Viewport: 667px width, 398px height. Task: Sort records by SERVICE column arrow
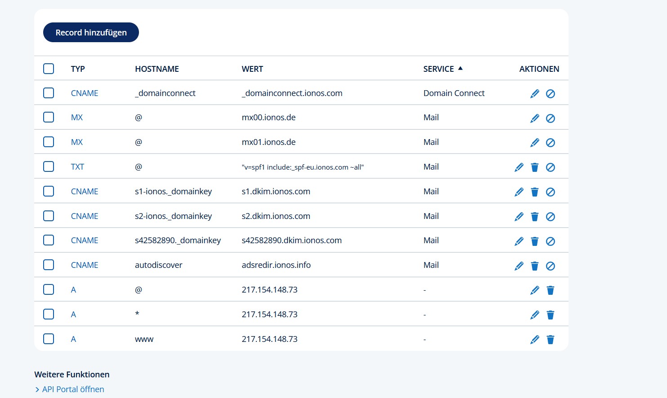pyautogui.click(x=460, y=69)
